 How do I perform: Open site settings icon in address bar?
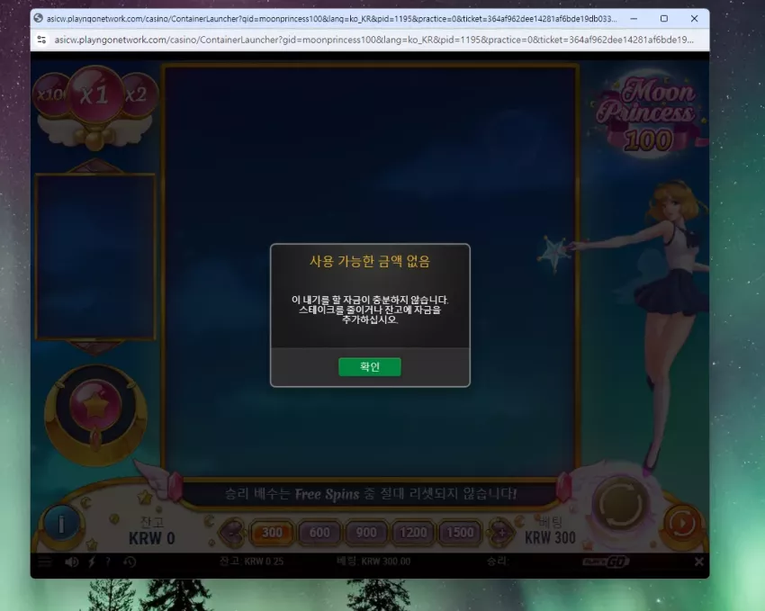tap(42, 40)
